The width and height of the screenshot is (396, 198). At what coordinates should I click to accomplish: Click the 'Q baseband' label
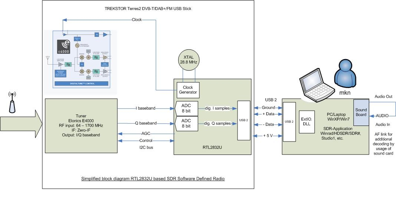[x=146, y=123]
